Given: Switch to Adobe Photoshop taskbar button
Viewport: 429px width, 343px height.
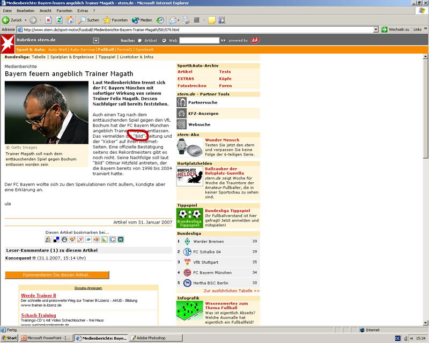Looking at the screenshot, I should [x=156, y=338].
